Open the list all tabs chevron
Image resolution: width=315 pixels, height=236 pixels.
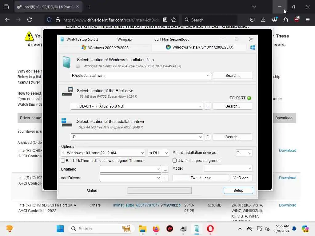click(x=254, y=7)
